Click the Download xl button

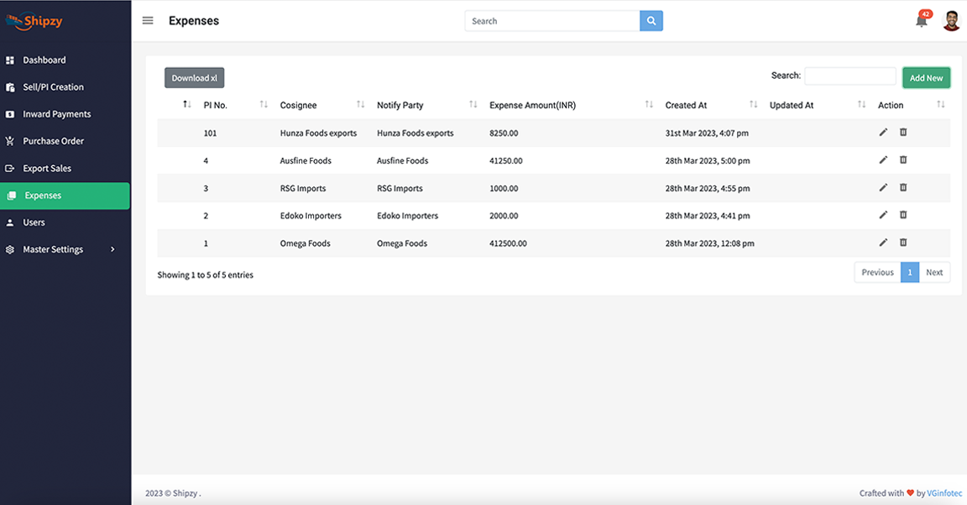point(194,77)
